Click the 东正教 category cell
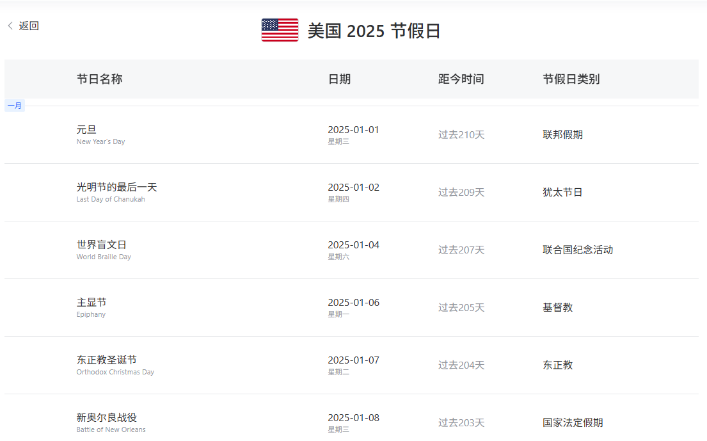 point(558,365)
